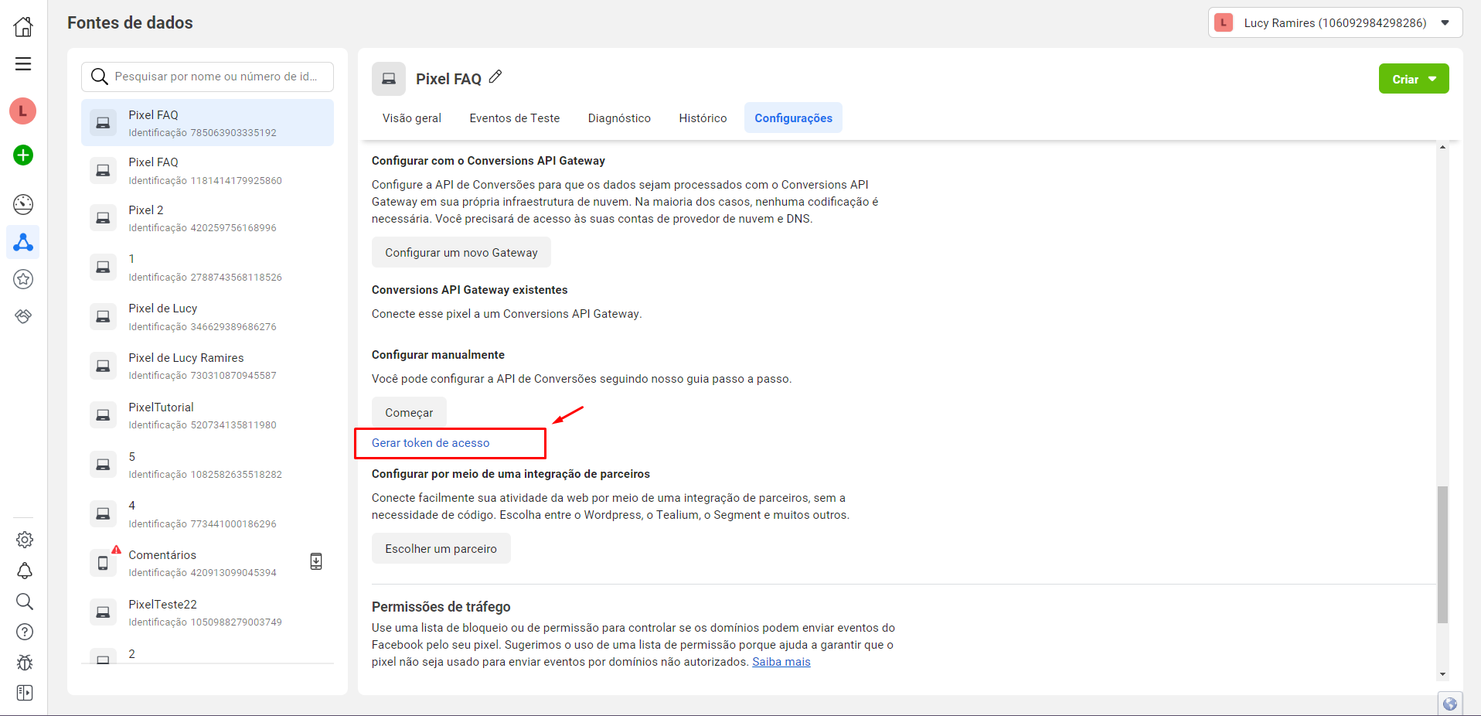Select data source named 1
Viewport: 1481px width, 716px height.
(207, 268)
